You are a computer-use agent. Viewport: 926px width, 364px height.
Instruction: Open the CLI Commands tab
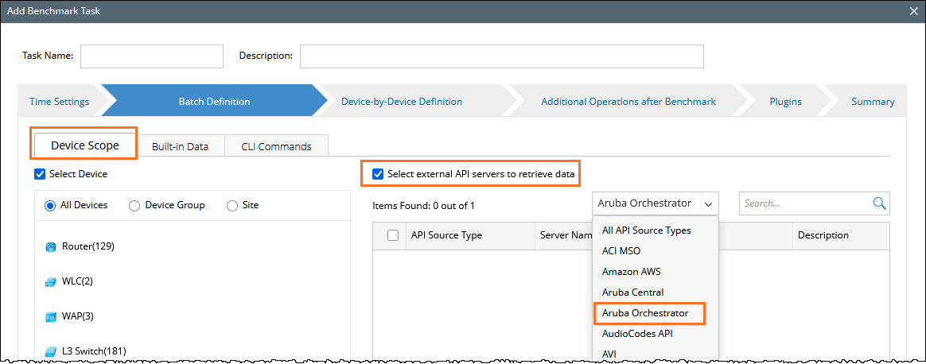pos(276,146)
